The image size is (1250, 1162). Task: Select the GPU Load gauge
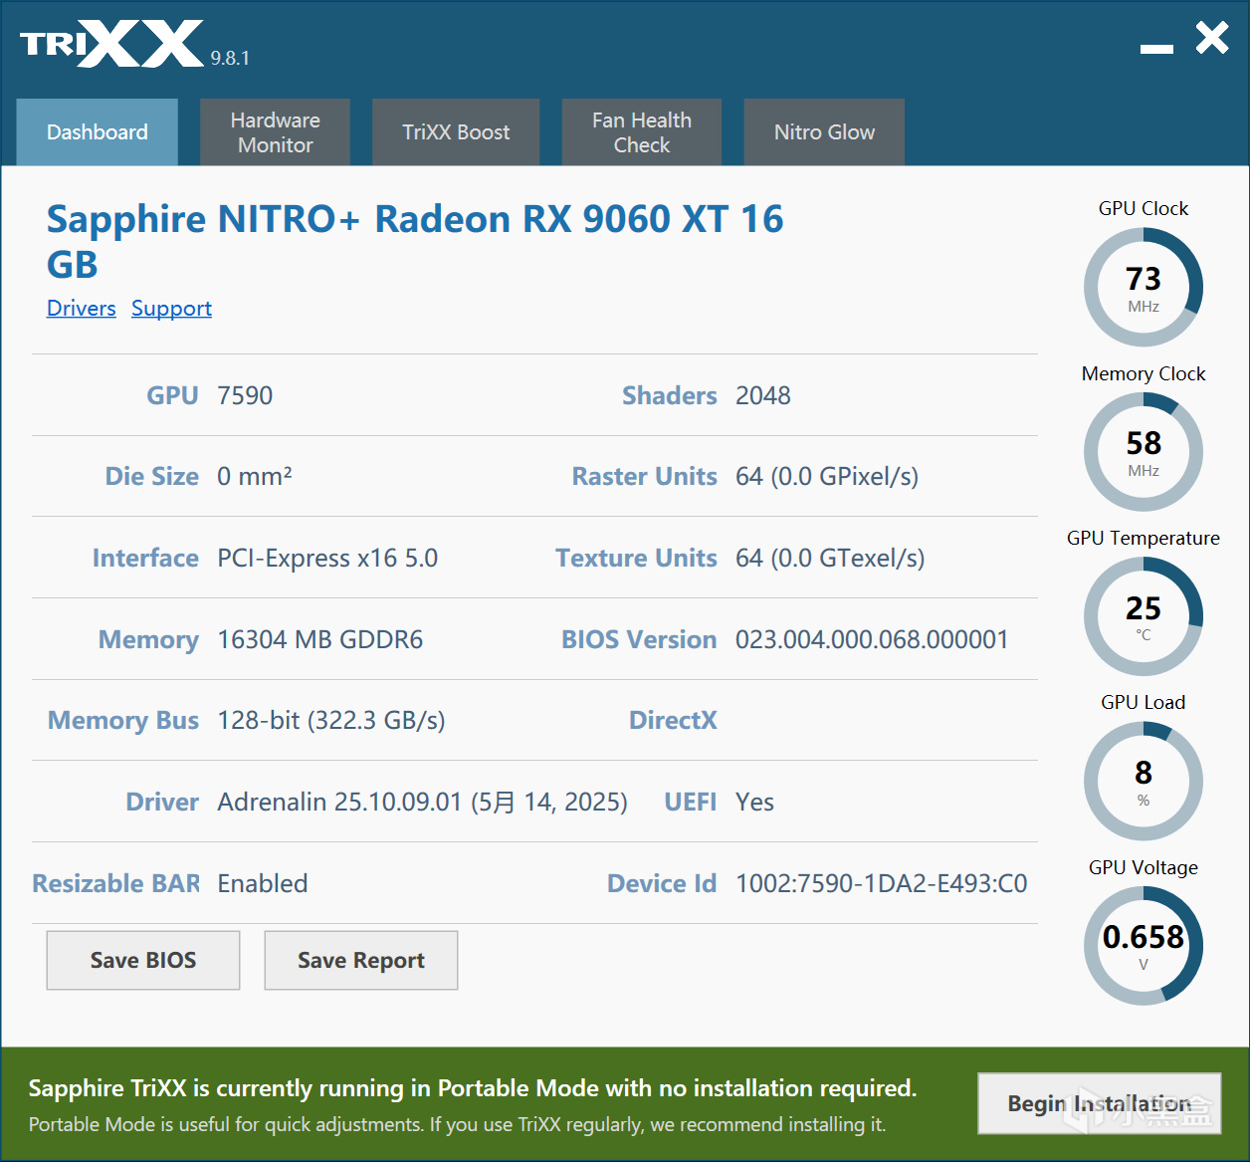click(1144, 781)
